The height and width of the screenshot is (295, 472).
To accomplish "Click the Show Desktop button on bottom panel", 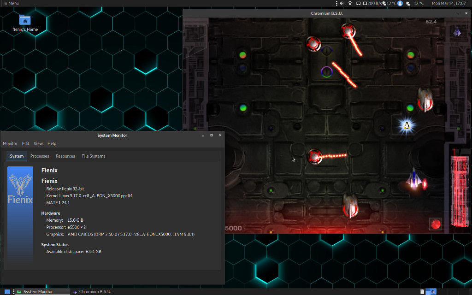I will click(7, 292).
